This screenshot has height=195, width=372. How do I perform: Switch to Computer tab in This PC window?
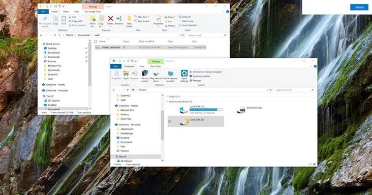click(x=129, y=67)
